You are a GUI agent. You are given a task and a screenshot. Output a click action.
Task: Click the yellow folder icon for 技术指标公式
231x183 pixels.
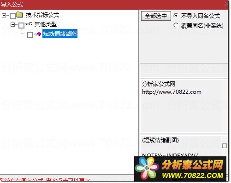click(x=20, y=15)
